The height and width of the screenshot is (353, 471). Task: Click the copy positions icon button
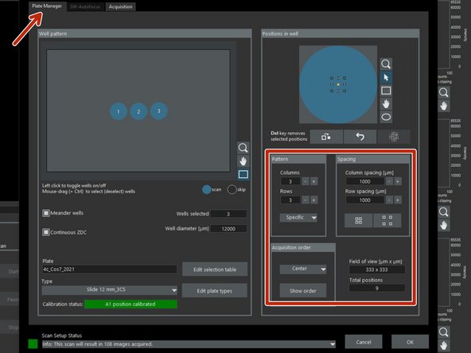pyautogui.click(x=326, y=137)
